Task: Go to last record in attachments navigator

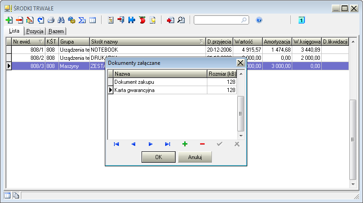Action: click(167, 144)
